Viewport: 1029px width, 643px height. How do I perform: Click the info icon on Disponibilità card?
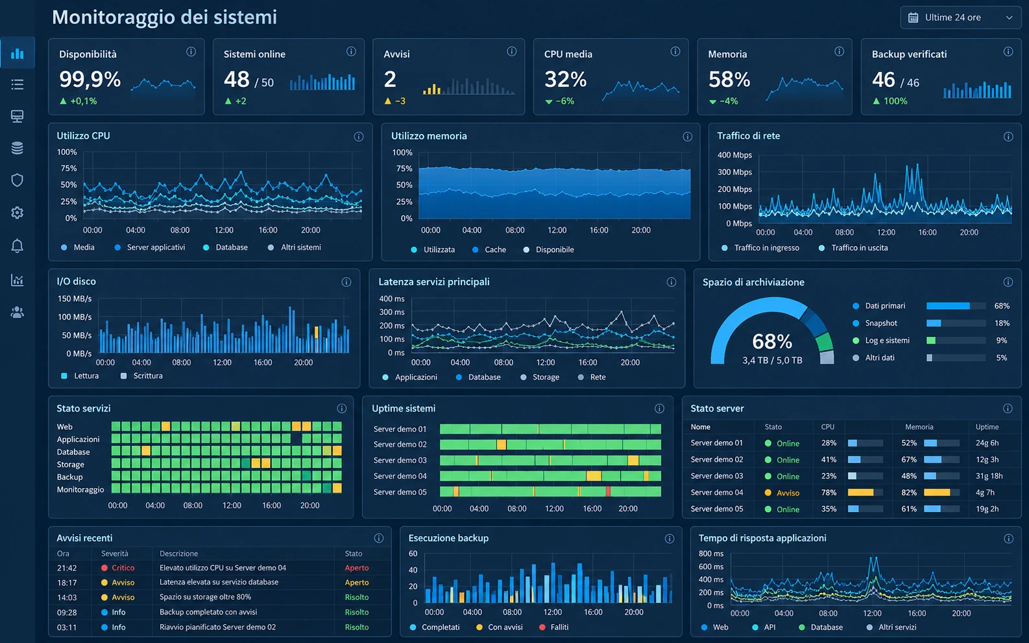coord(191,52)
